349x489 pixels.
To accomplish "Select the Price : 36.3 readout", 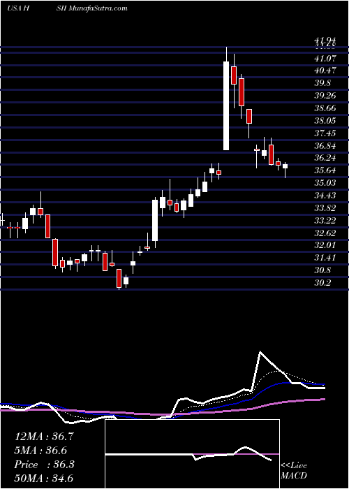I will 44,465.
